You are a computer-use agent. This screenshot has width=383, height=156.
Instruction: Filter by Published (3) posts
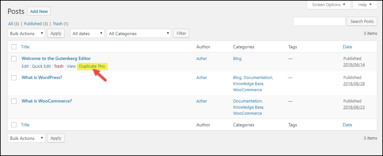point(36,24)
